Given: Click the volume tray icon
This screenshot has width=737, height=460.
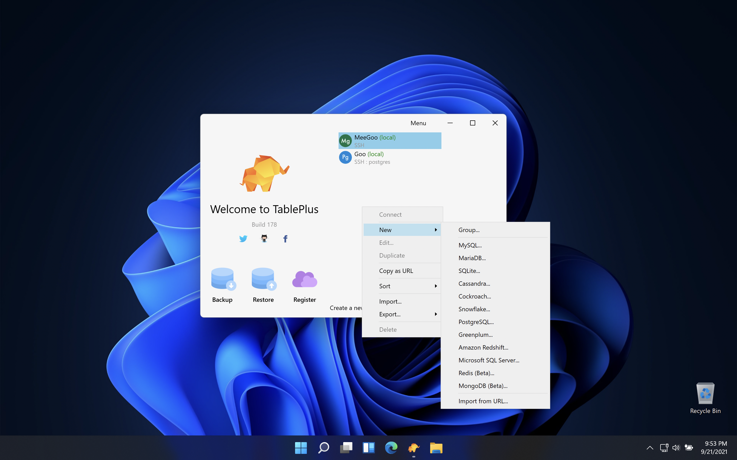Looking at the screenshot, I should tap(676, 447).
